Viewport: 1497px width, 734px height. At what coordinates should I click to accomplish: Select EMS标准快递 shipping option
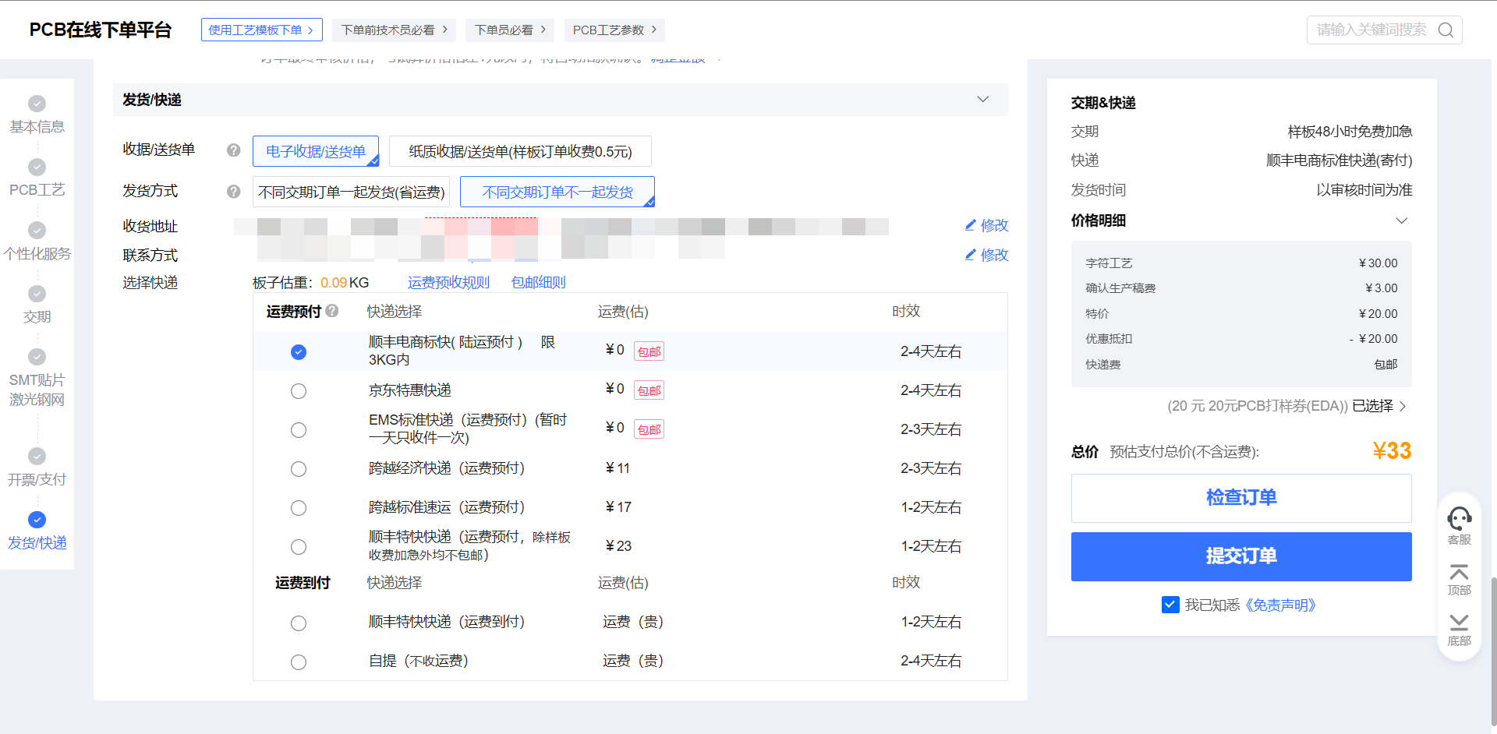tap(299, 430)
